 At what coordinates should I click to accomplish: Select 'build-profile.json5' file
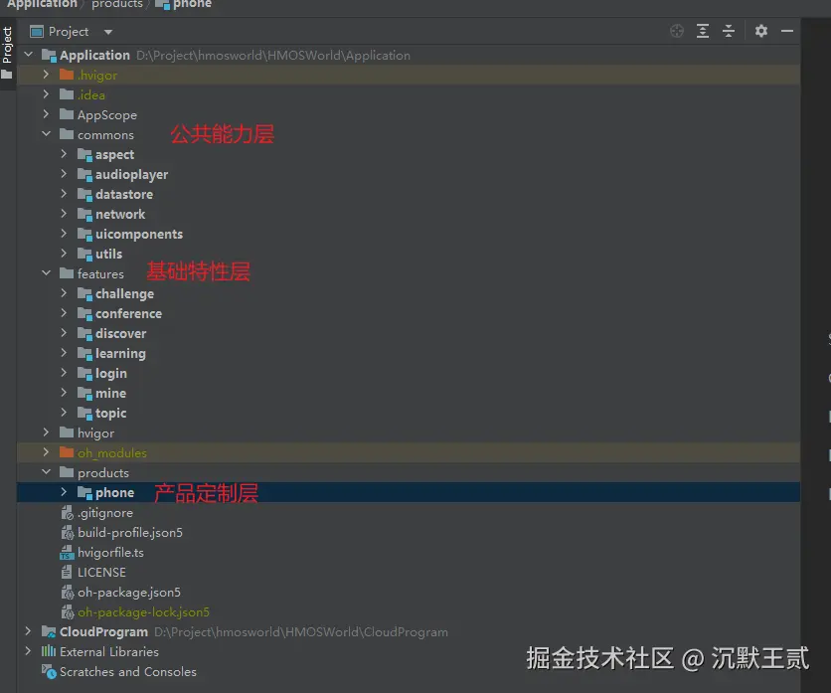pos(130,532)
